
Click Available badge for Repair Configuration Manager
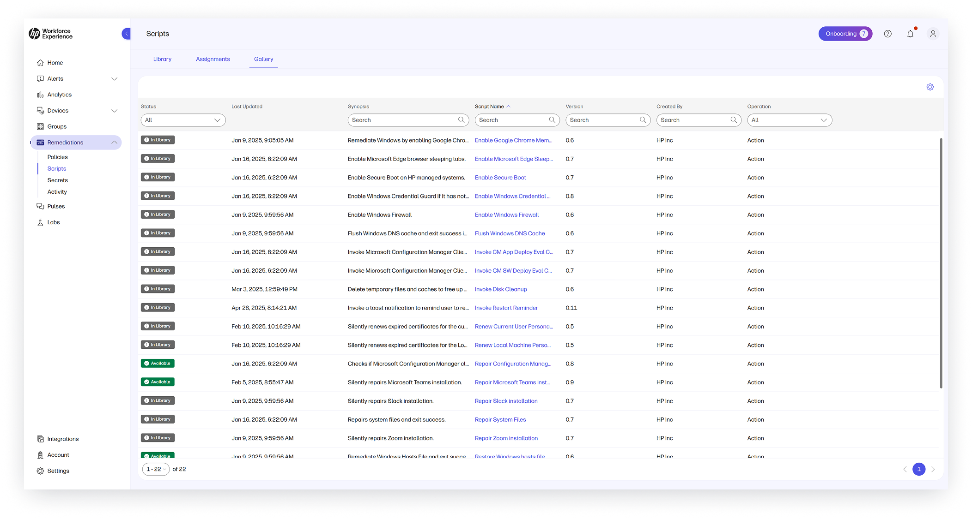coord(158,364)
